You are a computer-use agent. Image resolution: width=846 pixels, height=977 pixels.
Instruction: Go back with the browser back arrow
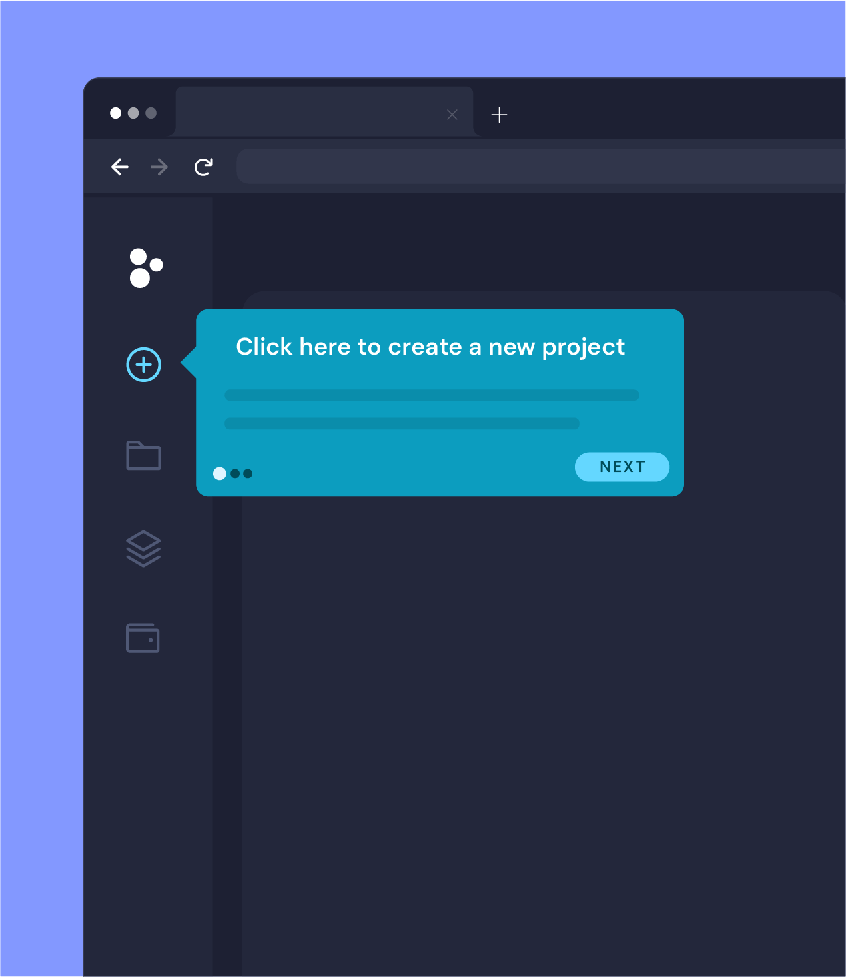120,167
